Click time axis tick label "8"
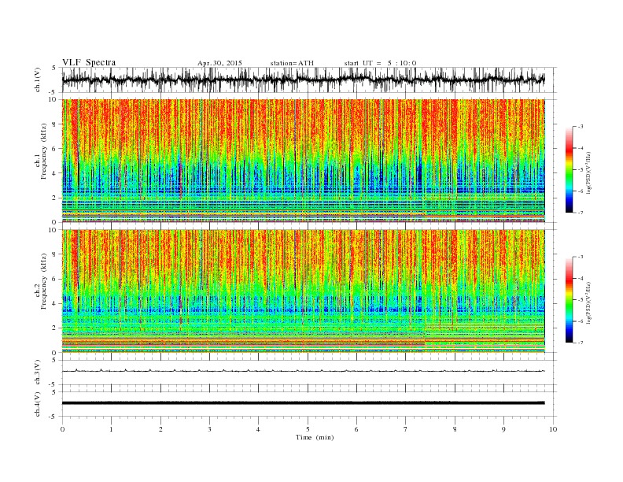The height and width of the screenshot is (482, 623). coord(455,429)
